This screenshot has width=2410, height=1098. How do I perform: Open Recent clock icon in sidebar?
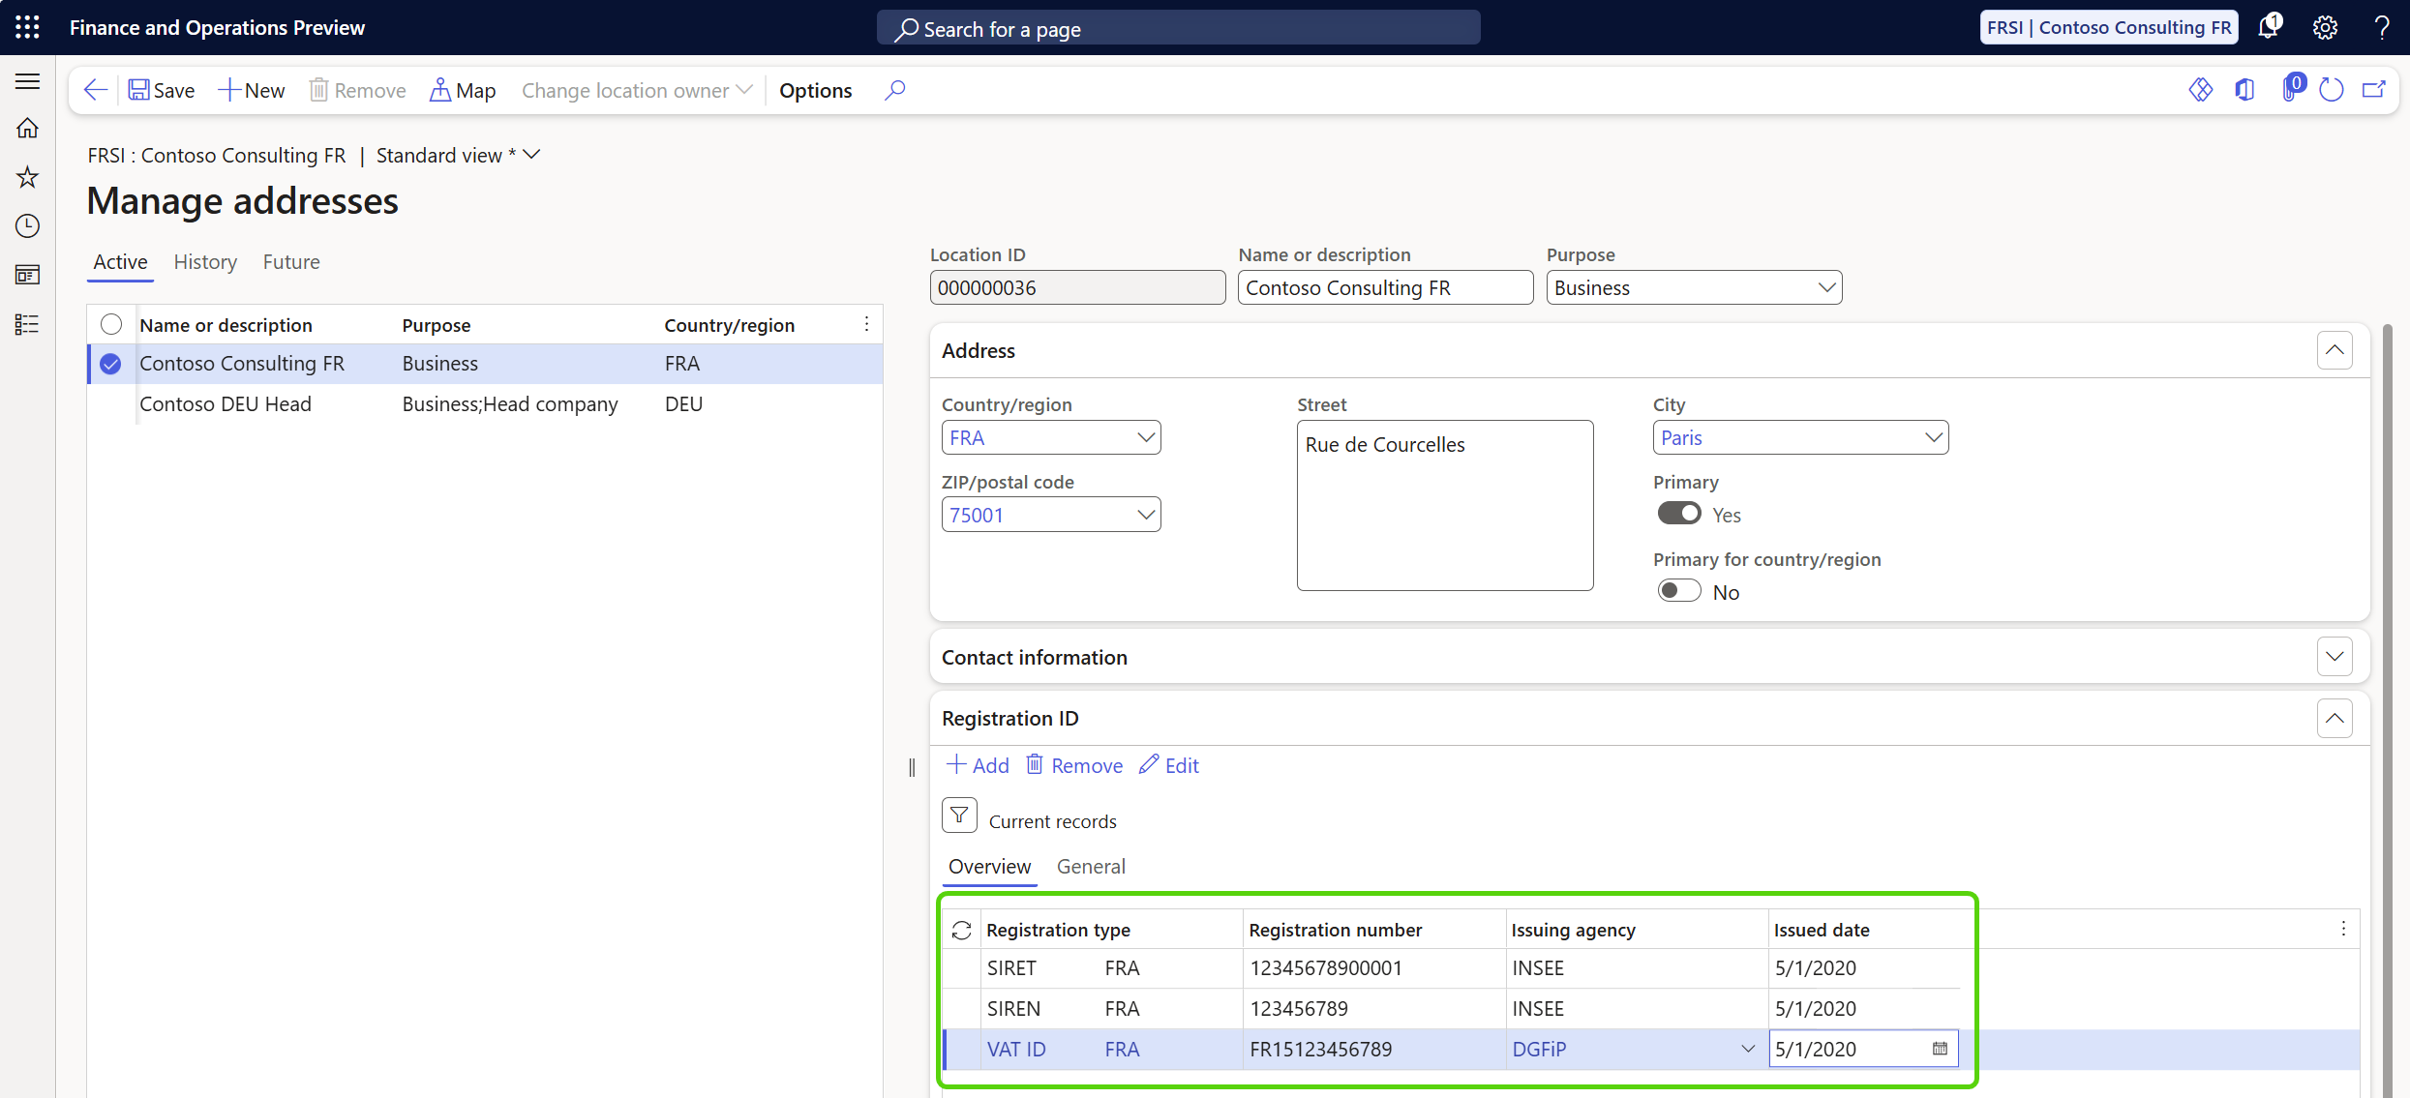click(27, 225)
